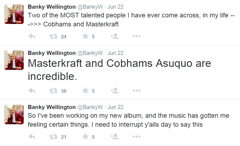Follow user icon on 'MOST talented' tweet
The height and width of the screenshot is (146, 240).
coord(114,36)
